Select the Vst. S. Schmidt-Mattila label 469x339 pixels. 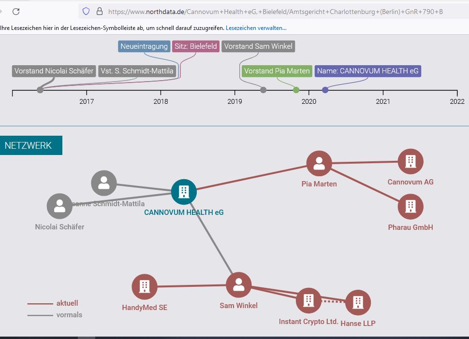[137, 71]
